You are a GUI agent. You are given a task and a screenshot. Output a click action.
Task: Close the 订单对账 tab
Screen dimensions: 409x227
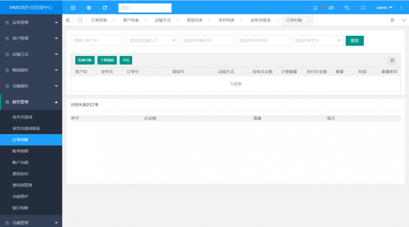309,21
